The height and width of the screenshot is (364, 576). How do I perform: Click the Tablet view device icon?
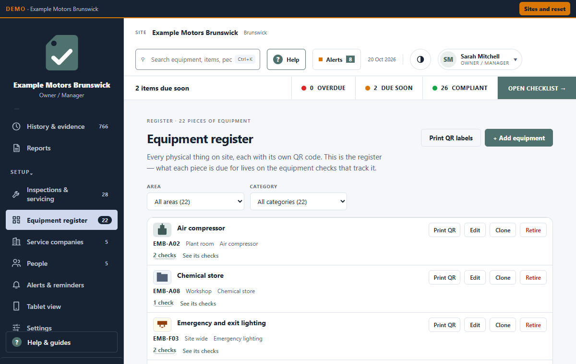pyautogui.click(x=16, y=307)
